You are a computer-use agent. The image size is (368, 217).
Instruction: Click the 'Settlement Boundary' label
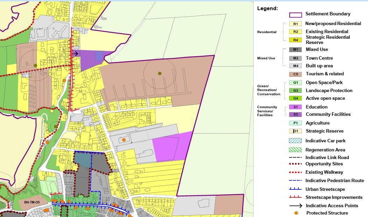328,14
